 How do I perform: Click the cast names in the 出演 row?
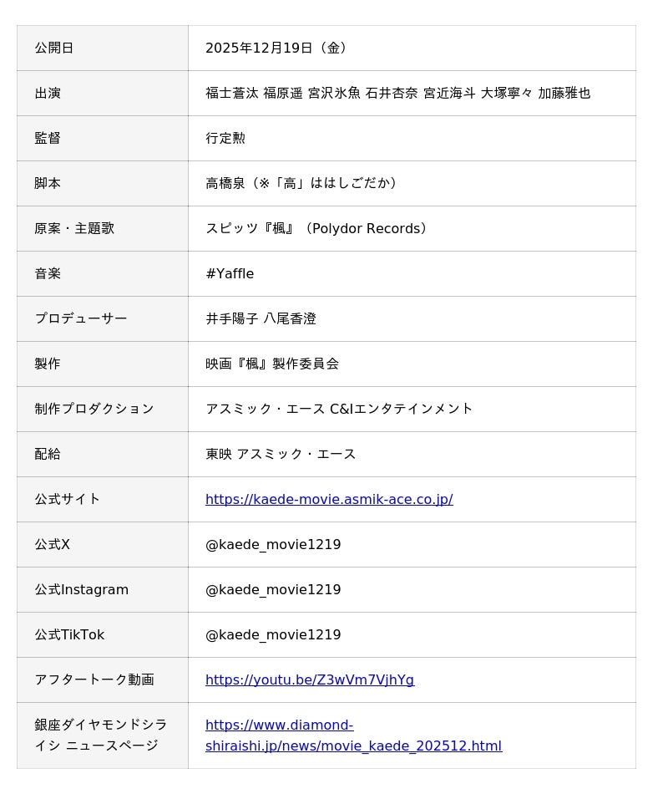(397, 94)
